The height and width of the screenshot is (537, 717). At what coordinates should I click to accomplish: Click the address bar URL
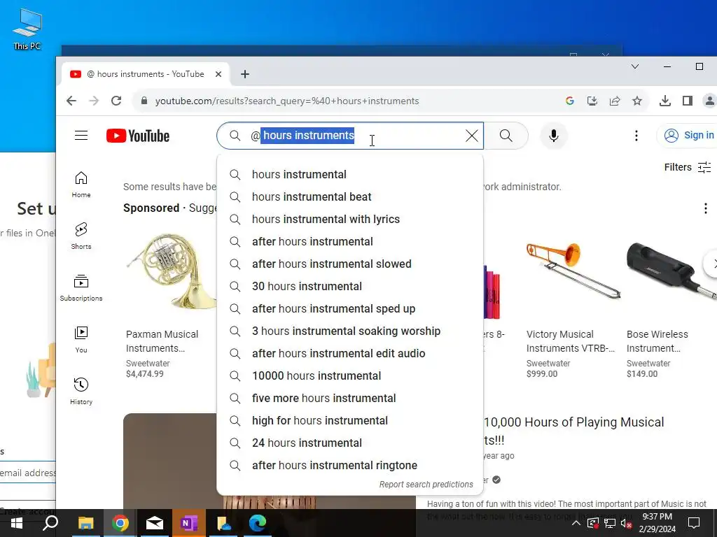[x=286, y=101]
